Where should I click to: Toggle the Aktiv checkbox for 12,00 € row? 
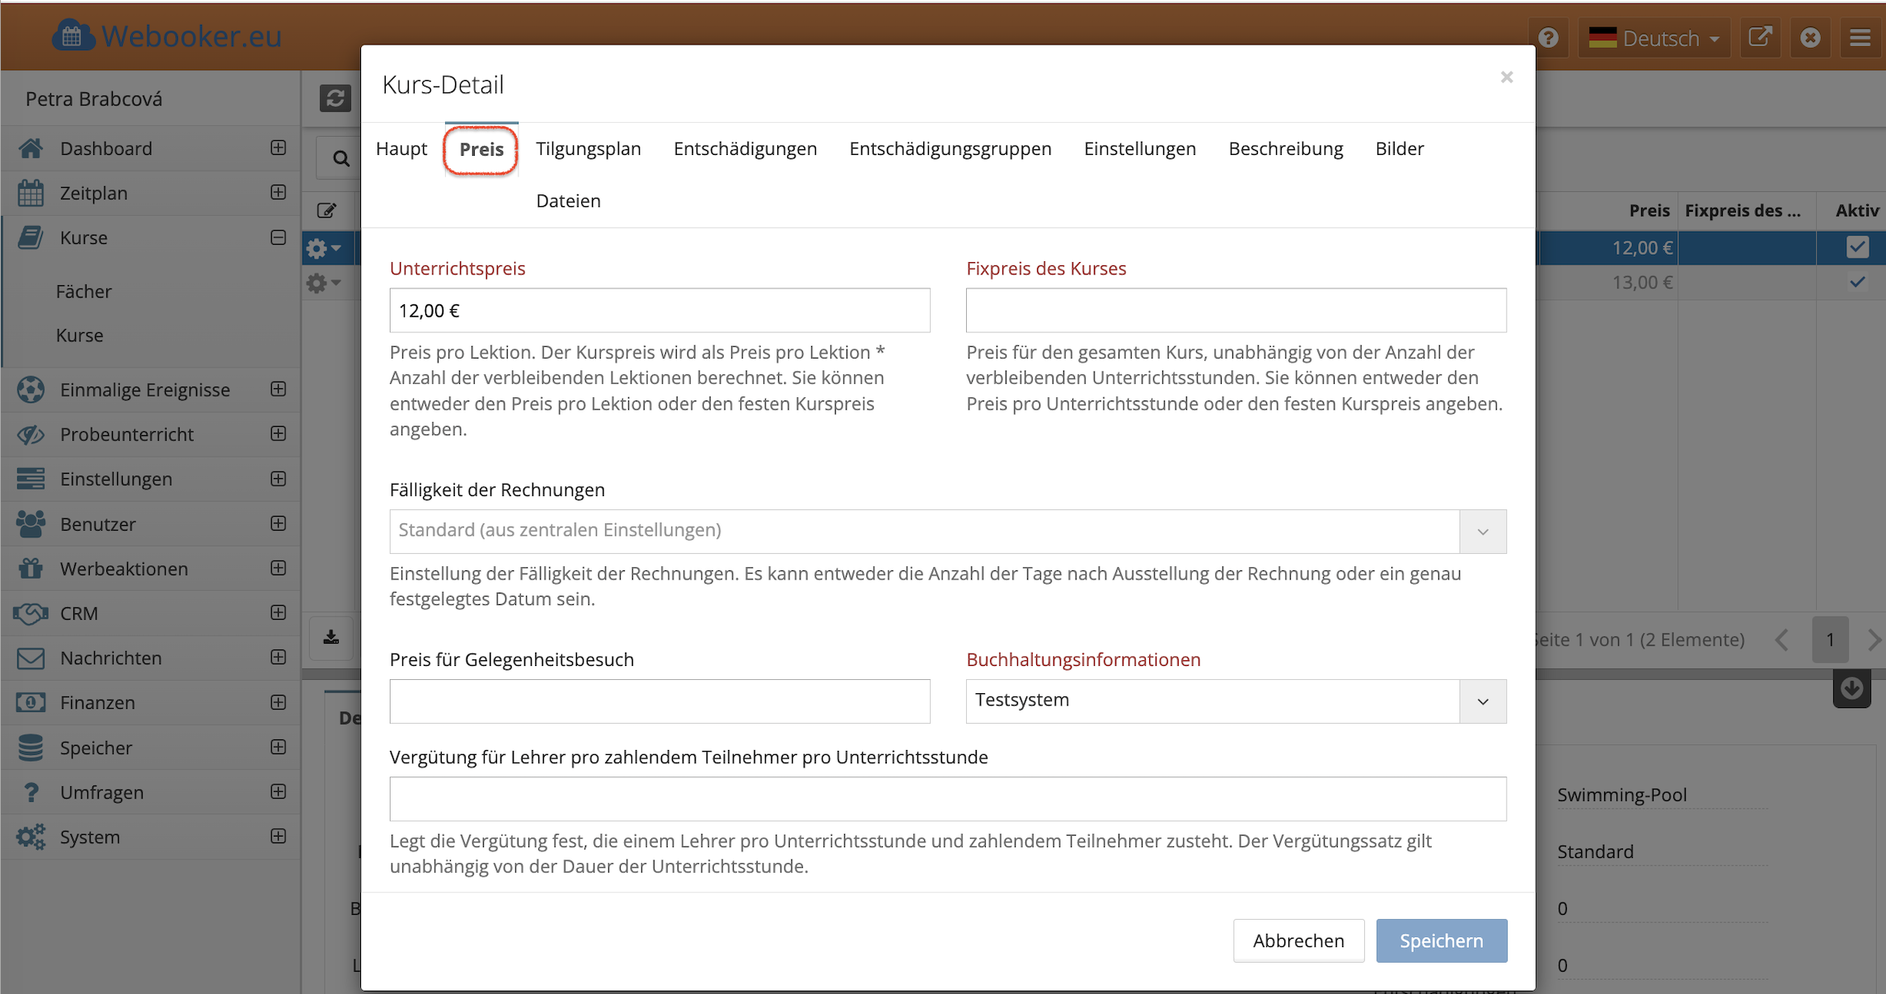pyautogui.click(x=1857, y=247)
